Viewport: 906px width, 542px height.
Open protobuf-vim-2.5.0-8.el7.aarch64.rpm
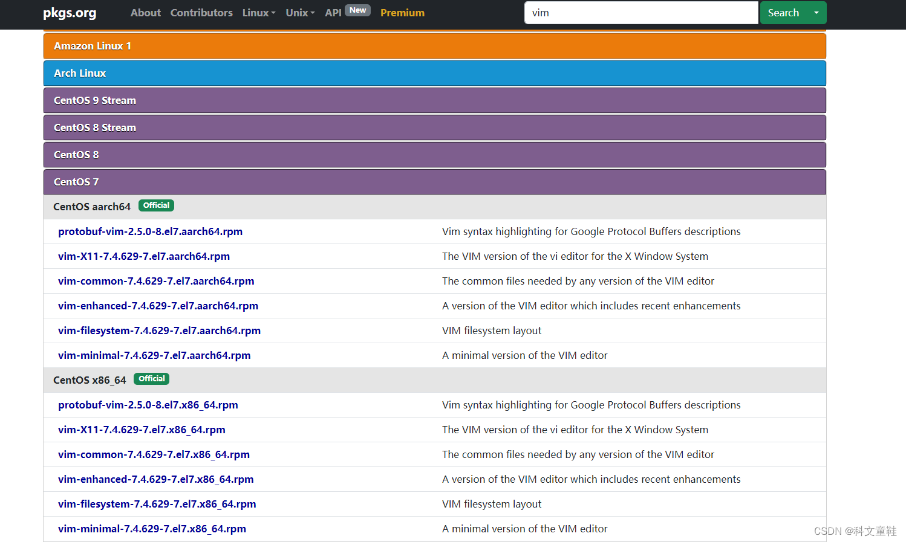150,231
